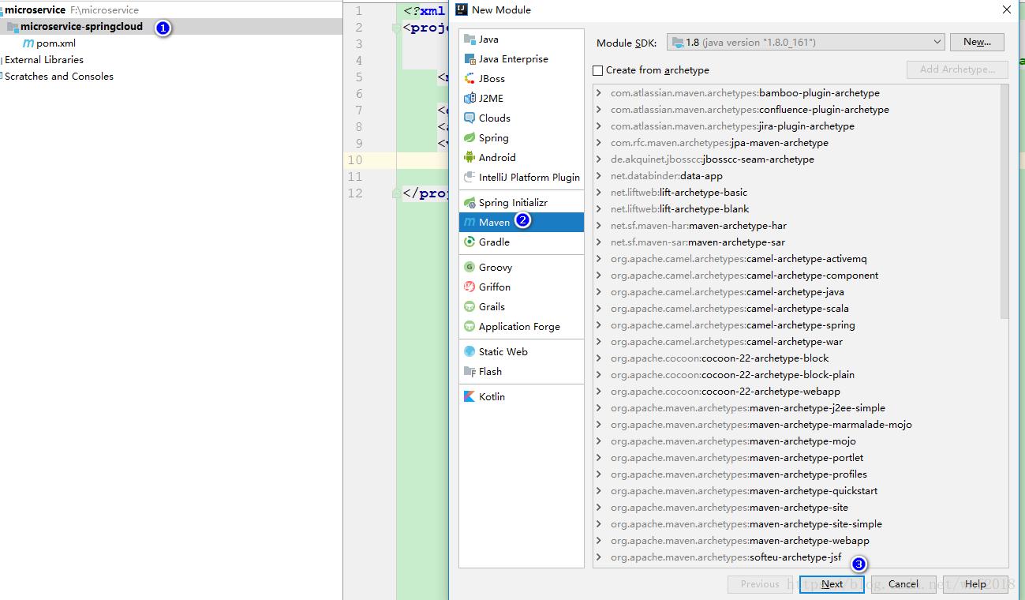
Task: Enable Create from archetype checkbox
Action: pyautogui.click(x=598, y=70)
